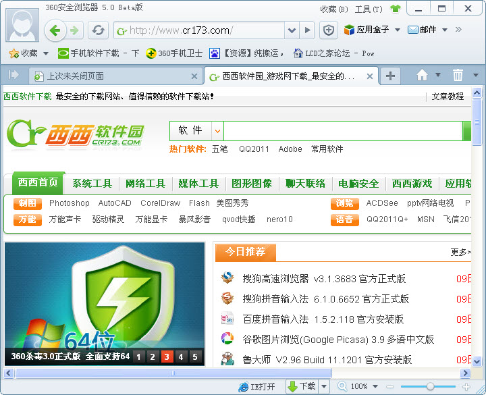Viewport: 486px width, 395px height.
Task: Click the 百度拼音输入法 icon
Action: (x=227, y=319)
